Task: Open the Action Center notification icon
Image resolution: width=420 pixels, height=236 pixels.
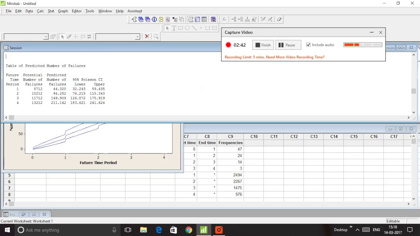Action: pyautogui.click(x=410, y=230)
